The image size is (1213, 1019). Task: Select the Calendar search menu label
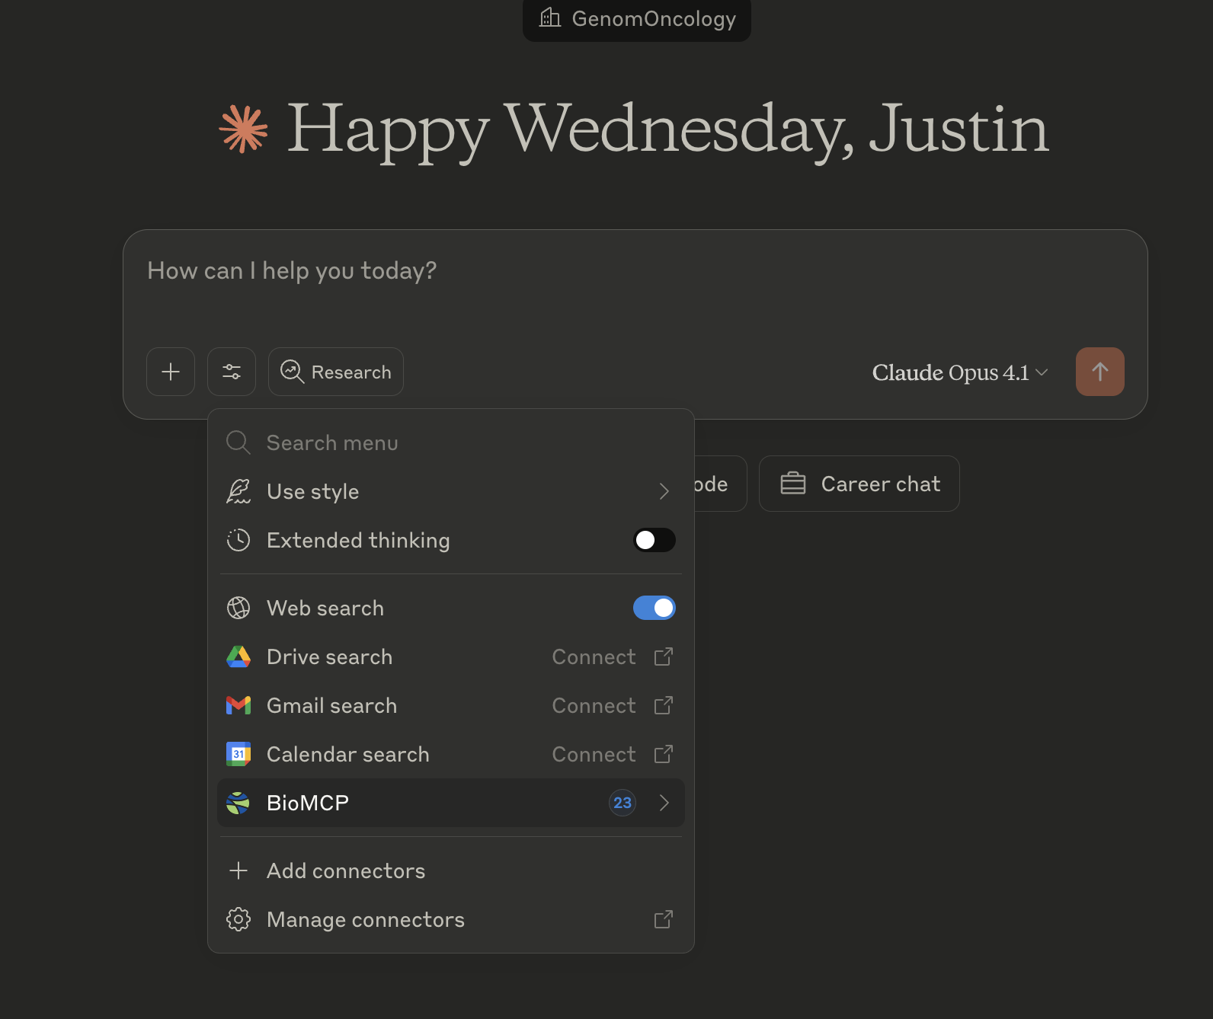[x=348, y=754]
